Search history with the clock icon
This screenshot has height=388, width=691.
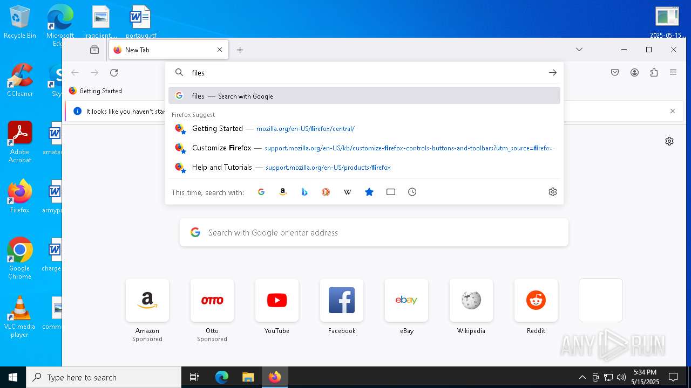click(x=412, y=192)
